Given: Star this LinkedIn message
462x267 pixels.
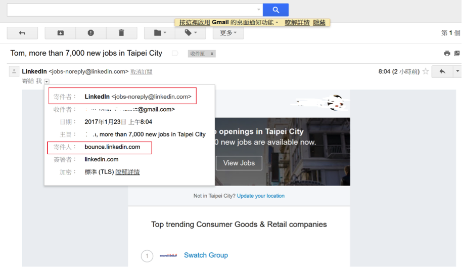Looking at the screenshot, I should click(426, 71).
